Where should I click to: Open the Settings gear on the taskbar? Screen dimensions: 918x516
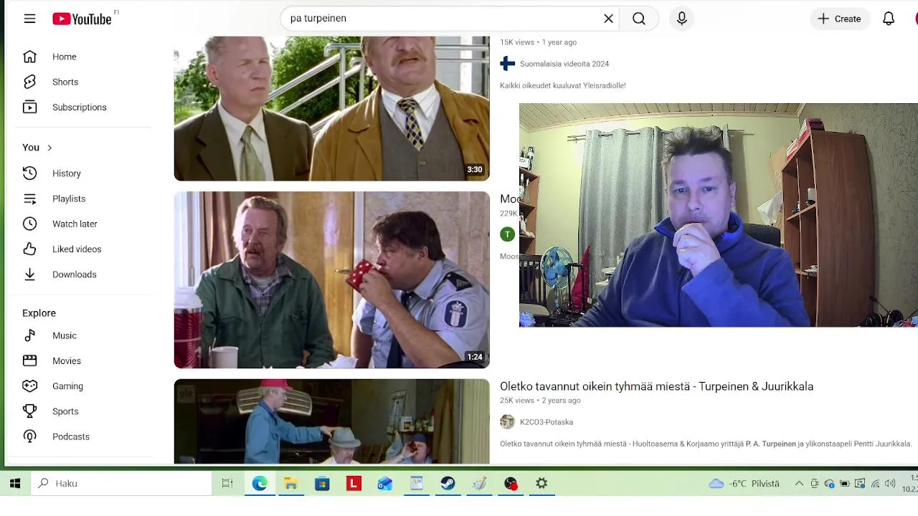pos(542,484)
